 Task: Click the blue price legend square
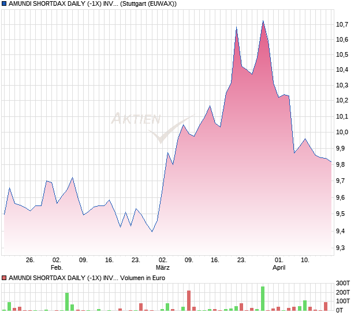coord(4,4)
